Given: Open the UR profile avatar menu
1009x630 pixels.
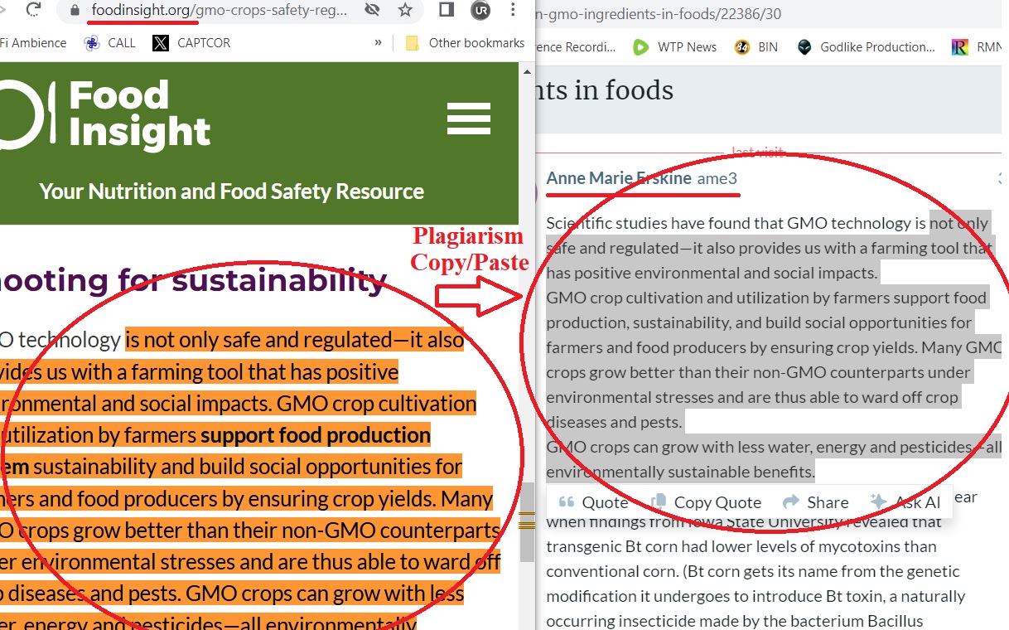Looking at the screenshot, I should coord(480,10).
